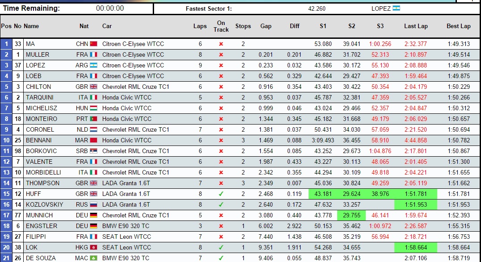
Task: Click the Stops column header
Action: pyautogui.click(x=243, y=26)
